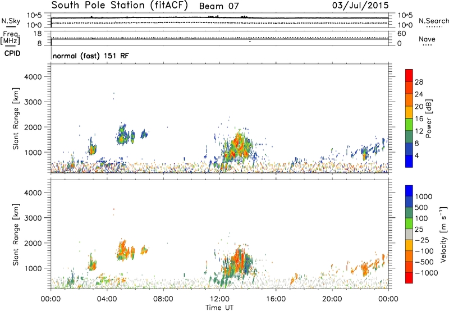Image resolution: width=449 pixels, height=311 pixels.
Task: Click the '04:00' time axis tick label
Action: pyautogui.click(x=107, y=299)
